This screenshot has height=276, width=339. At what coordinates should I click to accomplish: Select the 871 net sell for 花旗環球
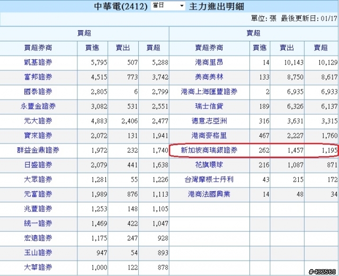(x=332, y=165)
